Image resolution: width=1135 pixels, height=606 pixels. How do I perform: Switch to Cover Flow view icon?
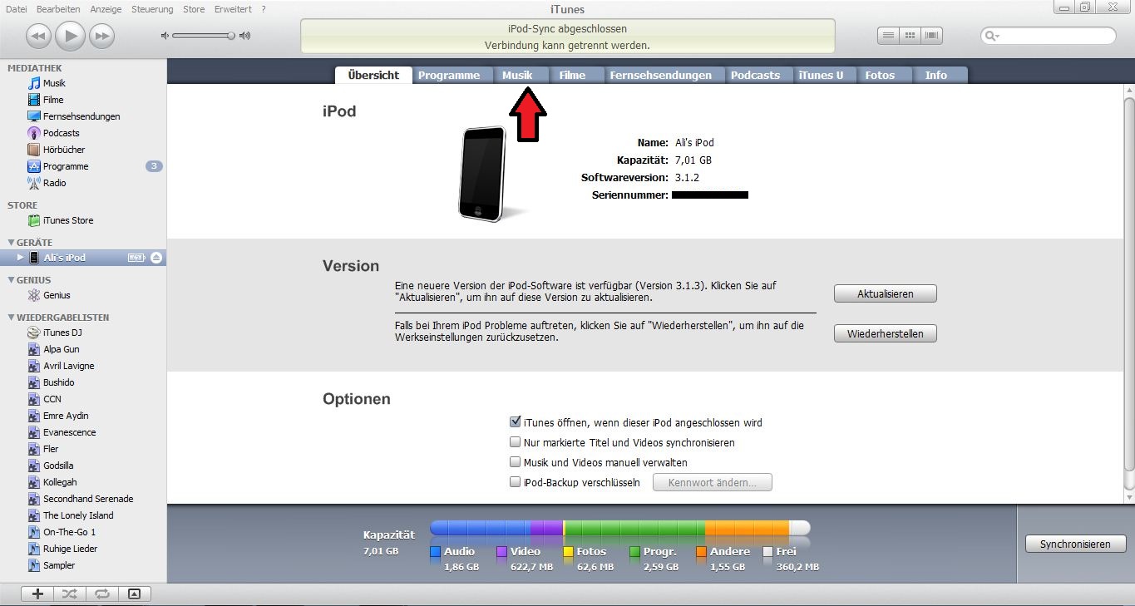[932, 36]
